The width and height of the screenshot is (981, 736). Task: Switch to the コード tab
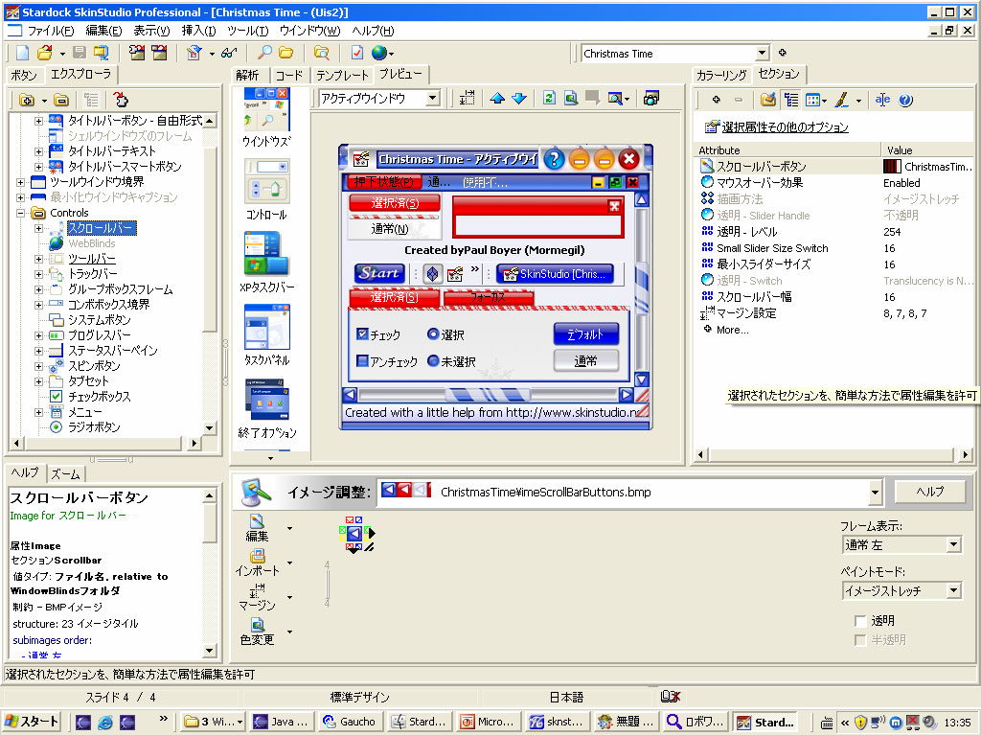pyautogui.click(x=288, y=75)
